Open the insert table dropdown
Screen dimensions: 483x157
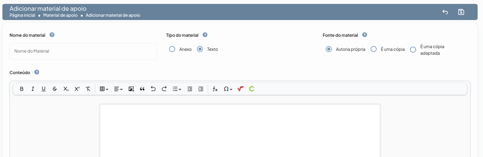(104, 89)
